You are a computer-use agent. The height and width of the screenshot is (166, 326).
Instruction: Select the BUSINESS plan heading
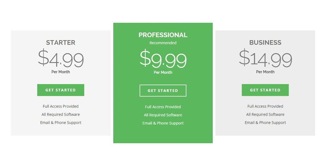click(265, 43)
